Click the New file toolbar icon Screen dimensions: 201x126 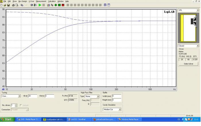[1, 5]
